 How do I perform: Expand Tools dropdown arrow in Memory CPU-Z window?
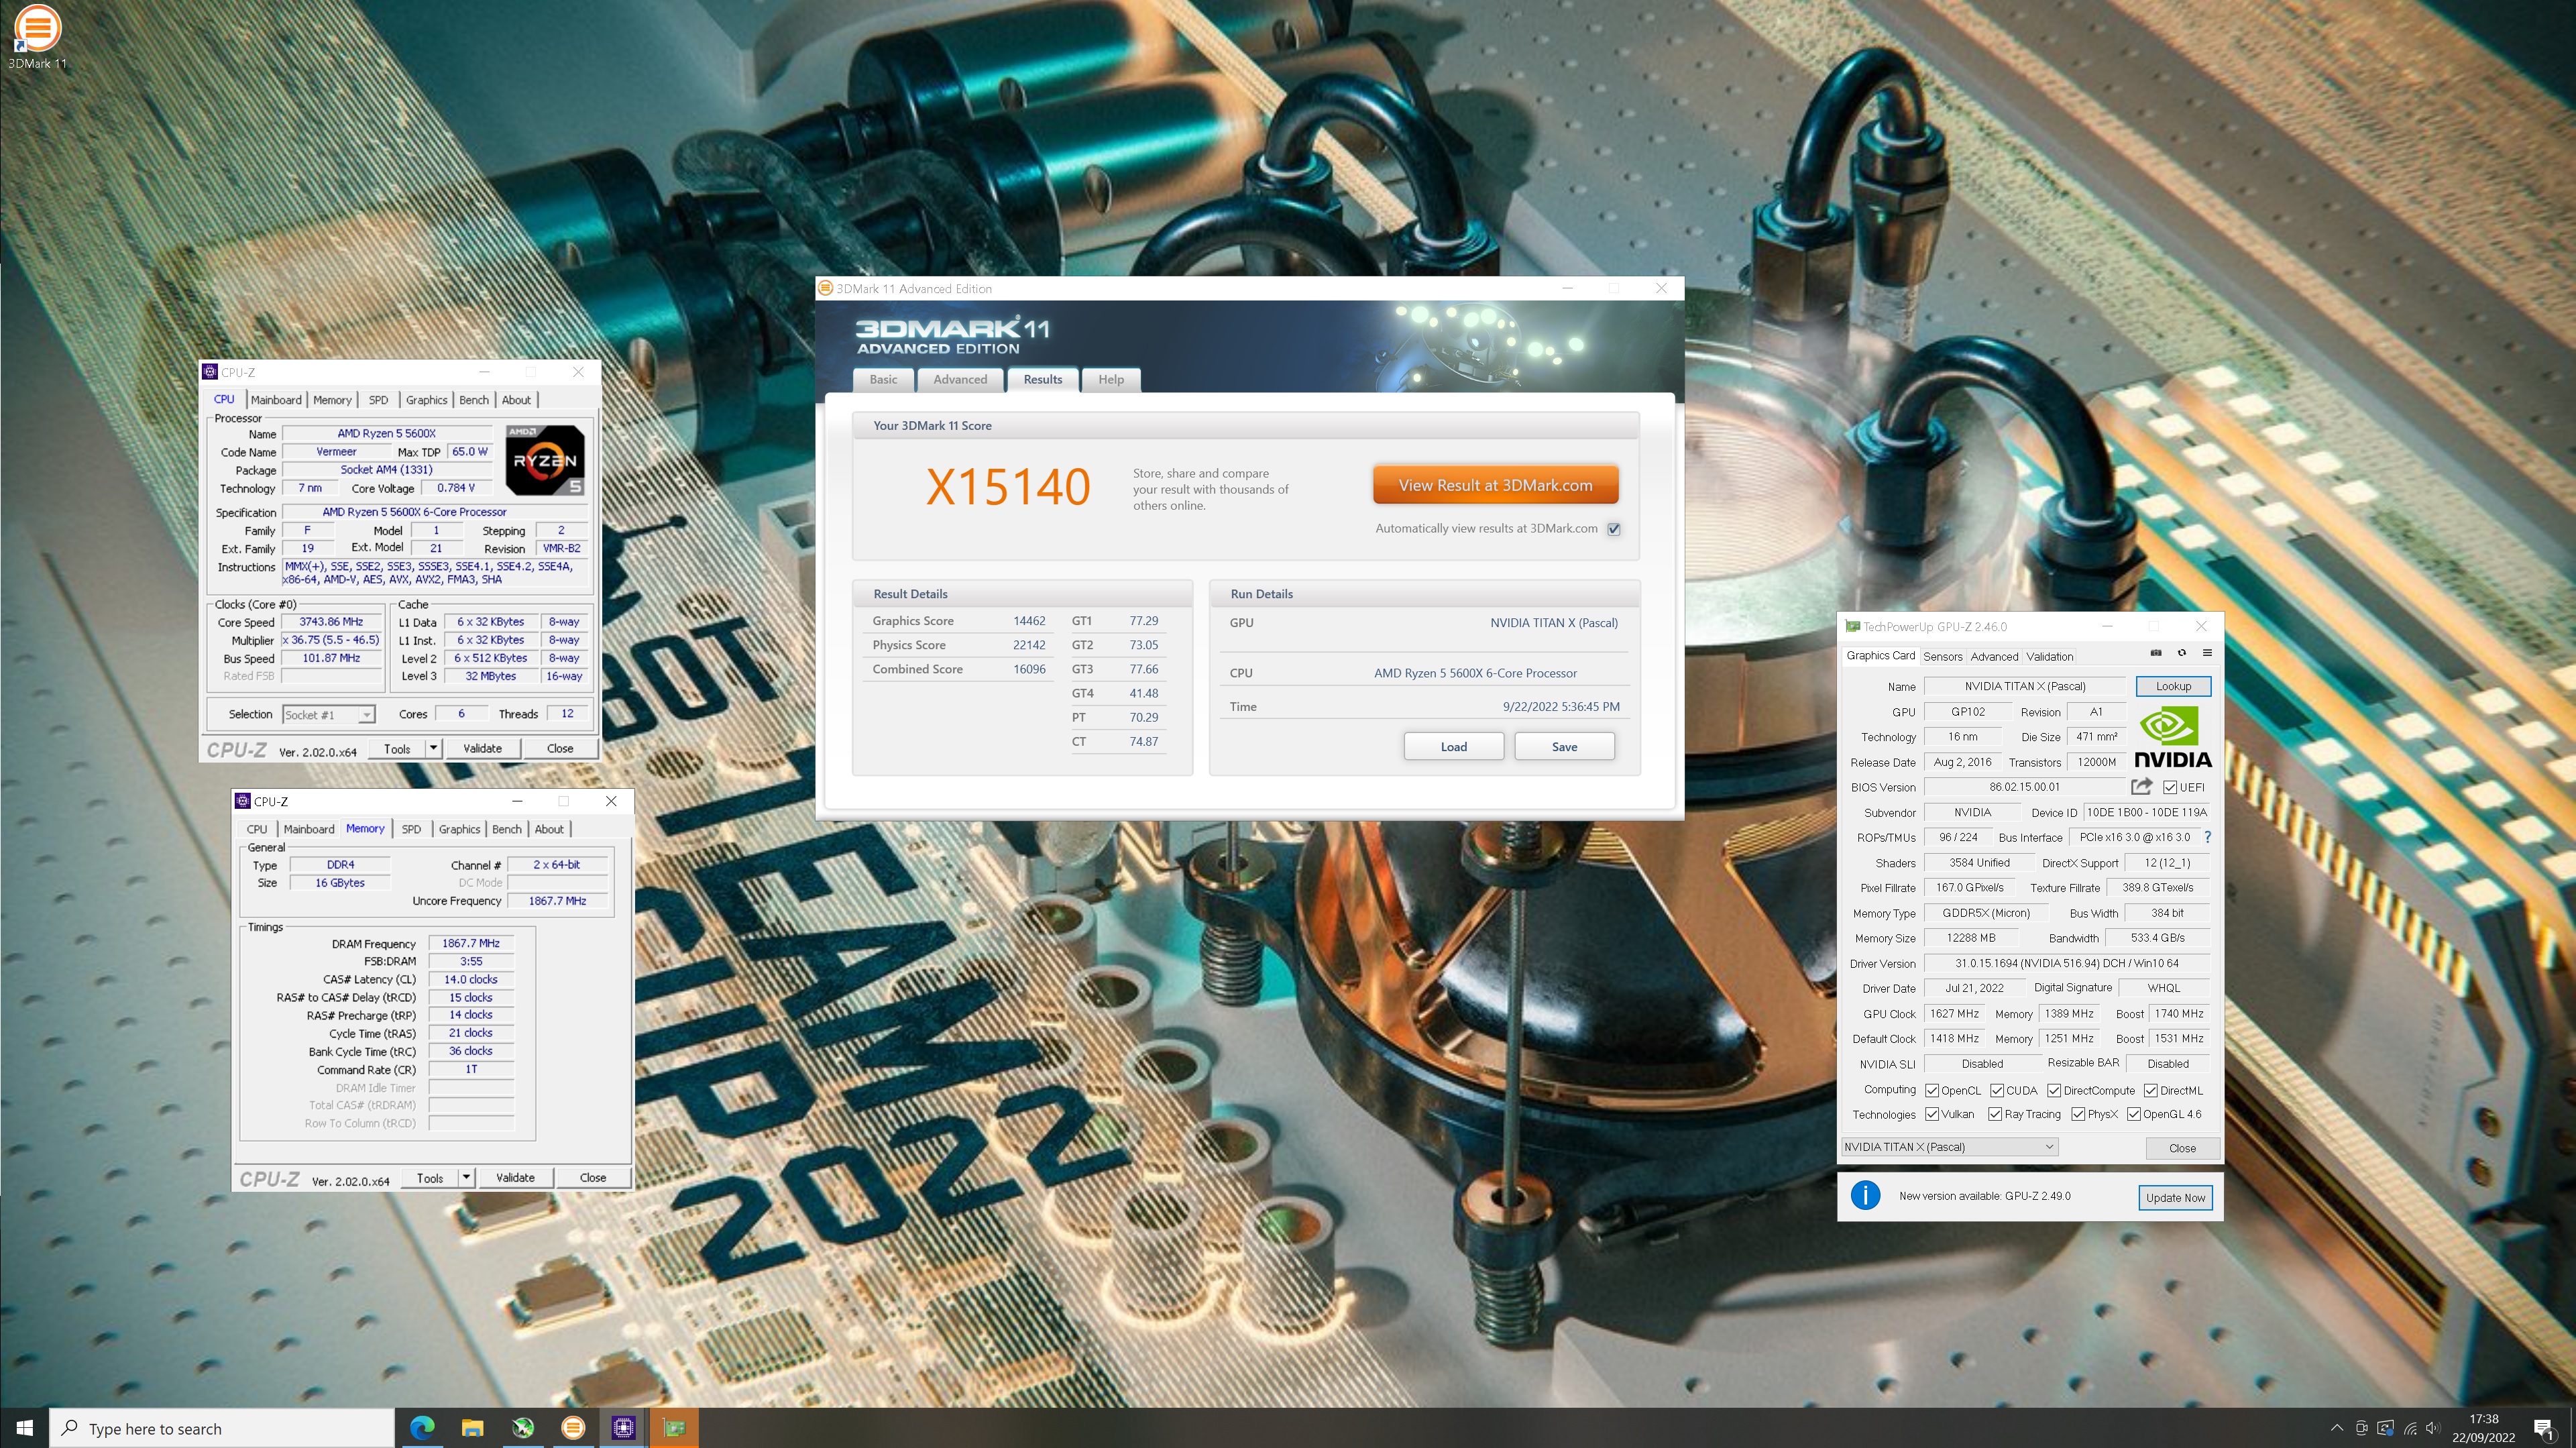click(x=466, y=1177)
